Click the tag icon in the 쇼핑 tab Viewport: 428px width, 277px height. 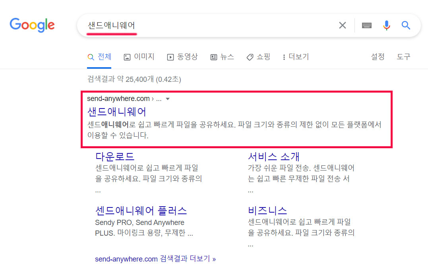(x=250, y=57)
